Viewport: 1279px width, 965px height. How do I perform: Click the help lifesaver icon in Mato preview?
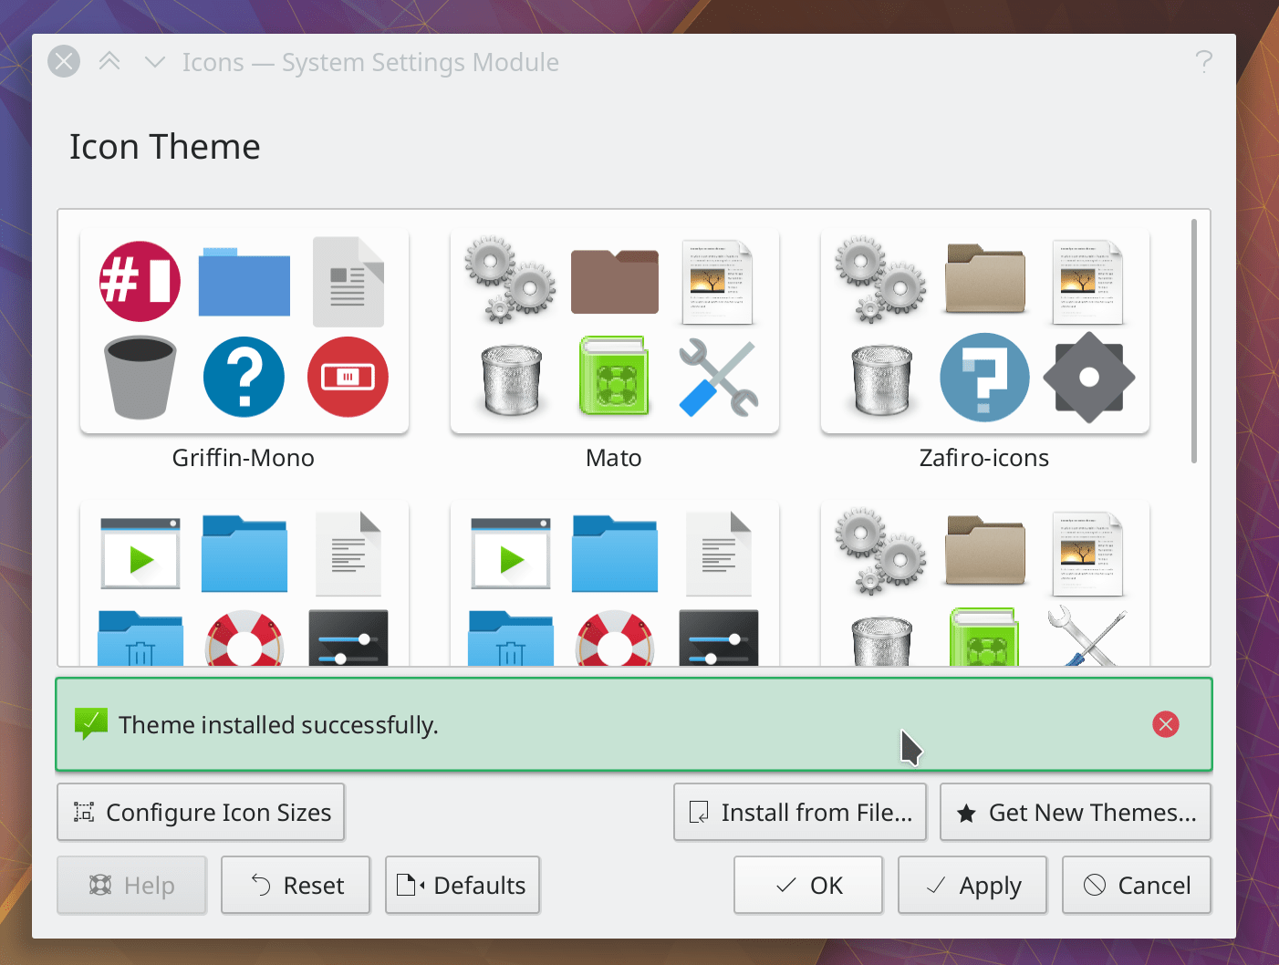(x=614, y=641)
